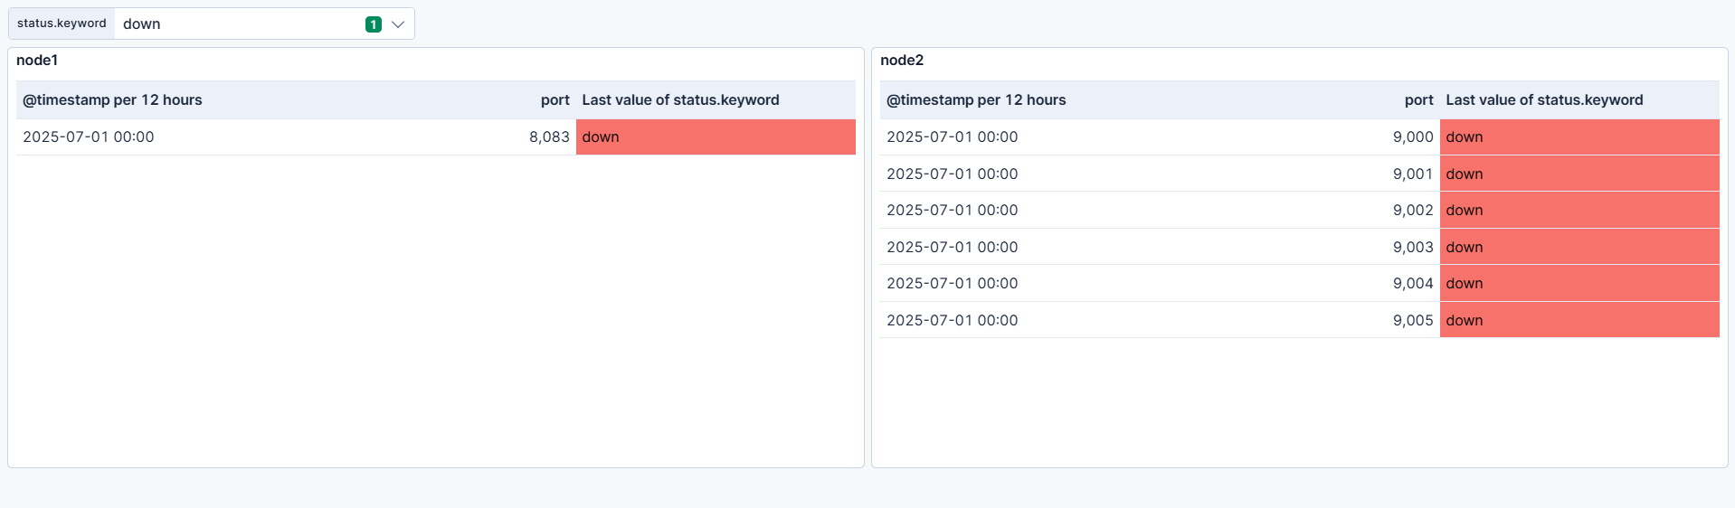The image size is (1735, 508).
Task: Click the status.keyword control label
Action: [x=62, y=24]
